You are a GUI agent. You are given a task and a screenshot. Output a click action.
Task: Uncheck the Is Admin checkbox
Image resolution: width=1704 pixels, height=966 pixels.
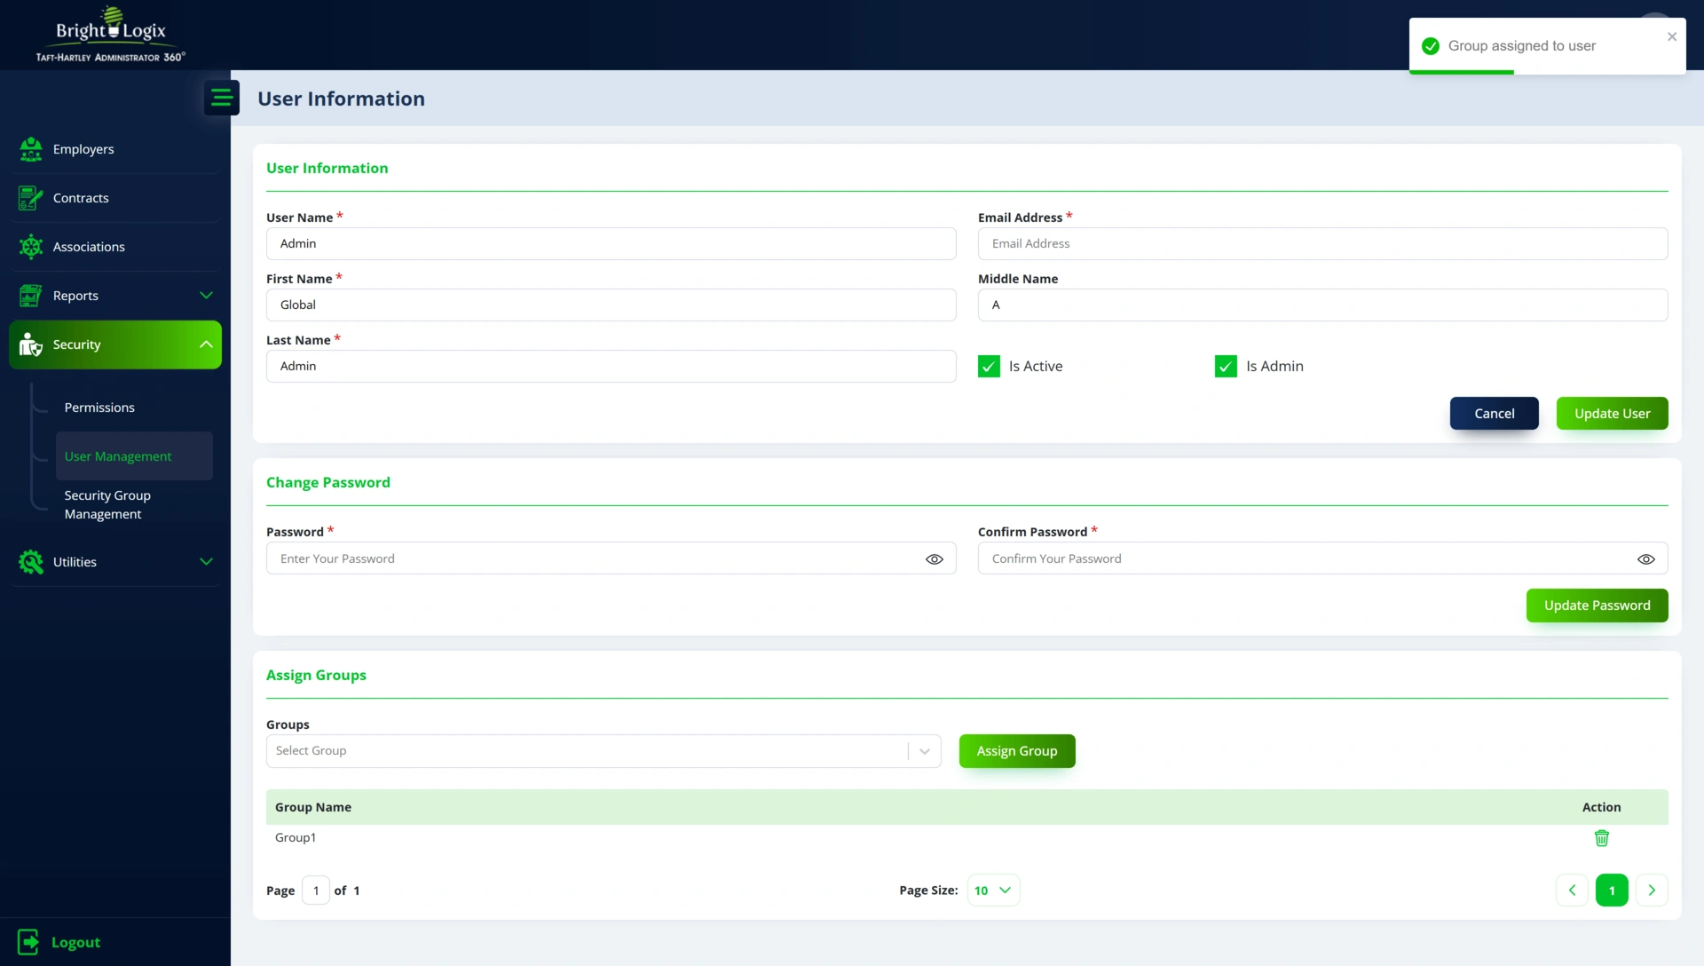(x=1226, y=367)
